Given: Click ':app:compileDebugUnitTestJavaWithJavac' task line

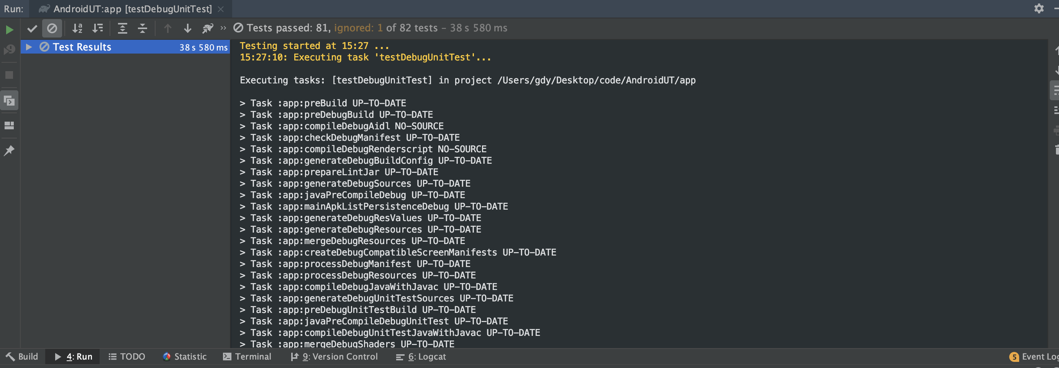Looking at the screenshot, I should pyautogui.click(x=390, y=333).
